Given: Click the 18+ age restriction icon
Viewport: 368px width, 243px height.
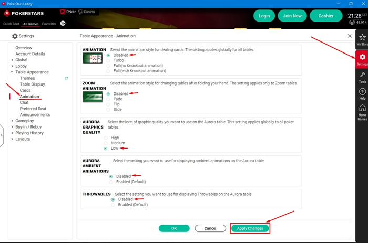Looking at the screenshot, I should pos(63,24).
